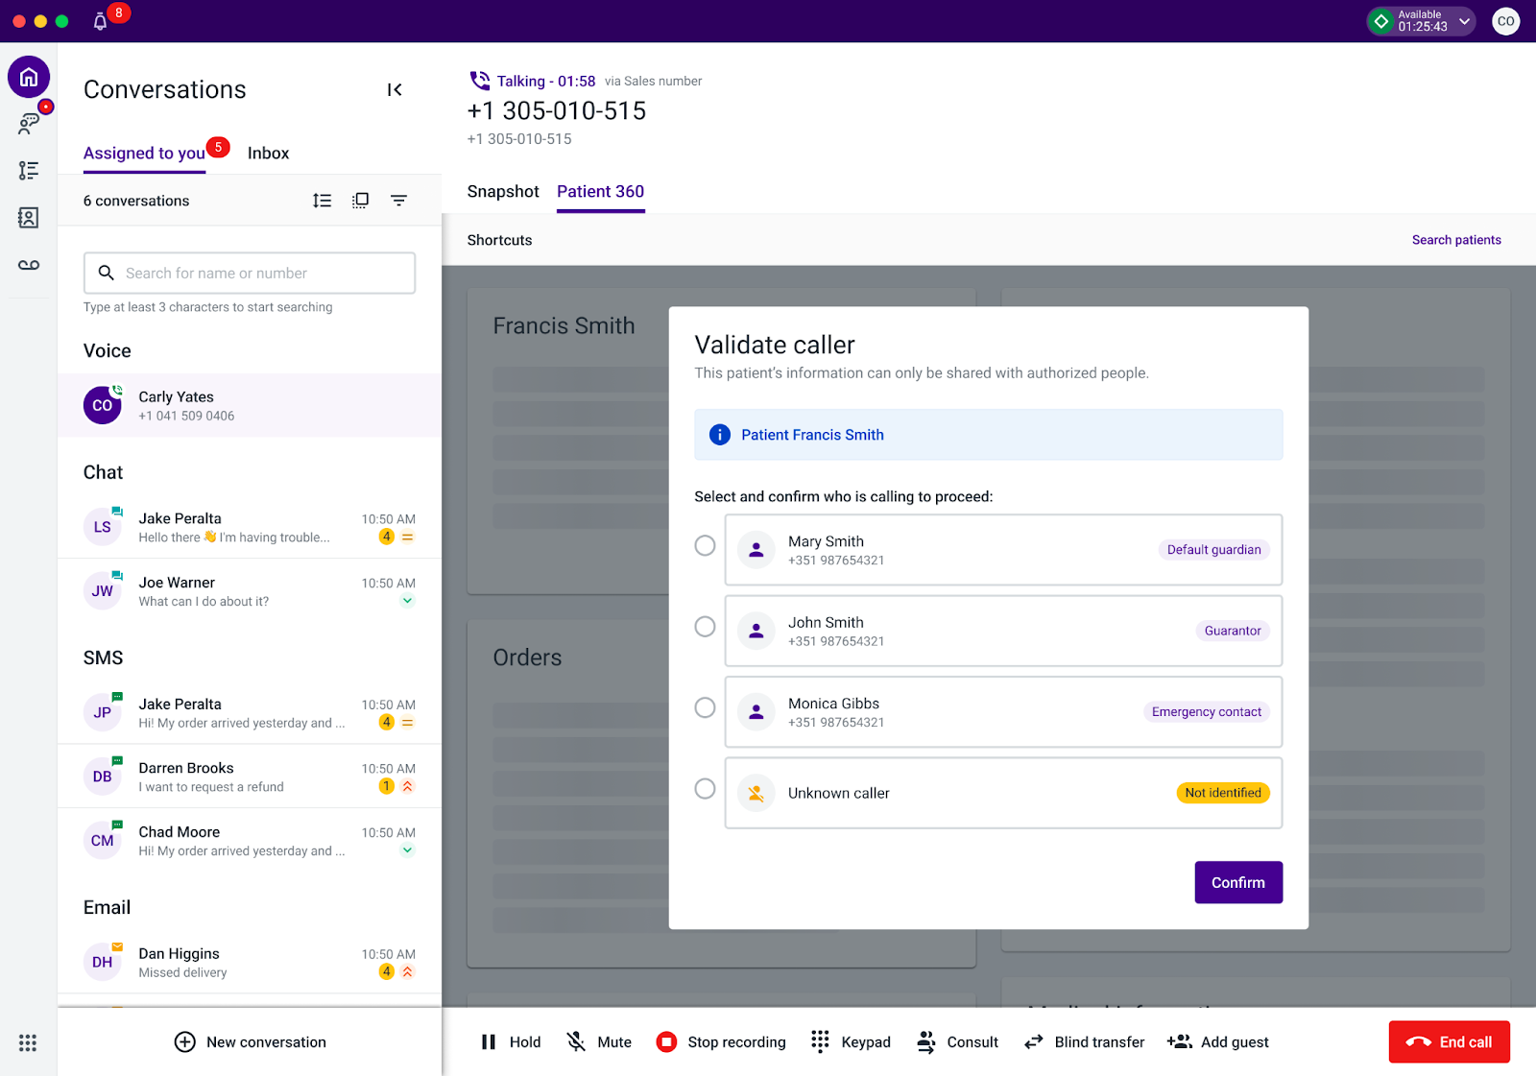Open Joe Warner chat conversation

(250, 591)
